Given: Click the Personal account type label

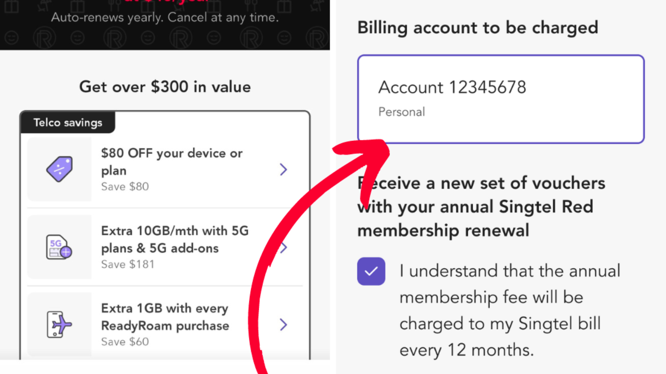Looking at the screenshot, I should coord(401,112).
